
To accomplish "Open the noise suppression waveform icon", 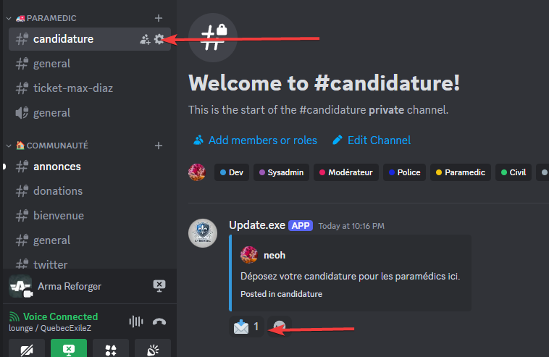I will tap(135, 322).
